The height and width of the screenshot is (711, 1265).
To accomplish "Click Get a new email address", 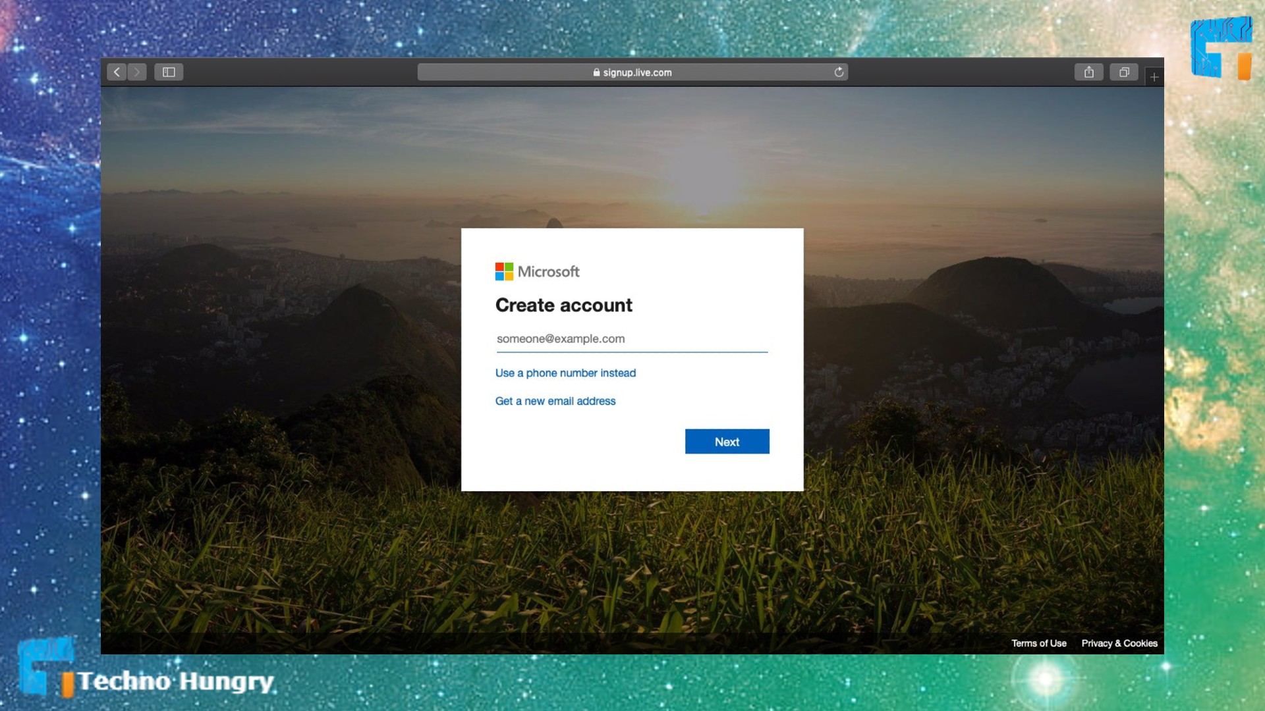I will tap(555, 400).
